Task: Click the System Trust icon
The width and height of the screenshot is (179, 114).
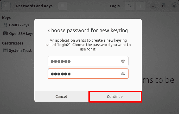Action: (5, 50)
